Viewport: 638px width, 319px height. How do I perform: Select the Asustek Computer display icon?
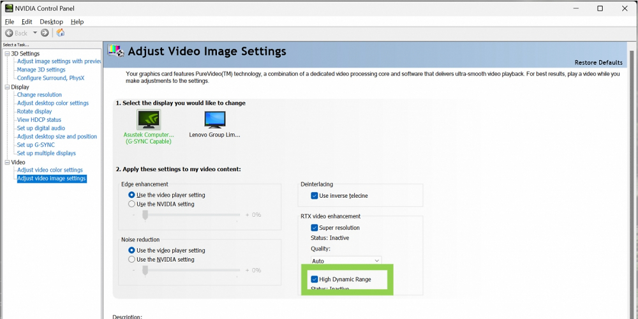click(149, 119)
